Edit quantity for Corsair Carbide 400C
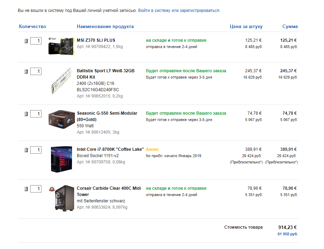 click(36, 189)
